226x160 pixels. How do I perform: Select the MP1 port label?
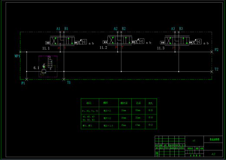[x=17, y=56]
